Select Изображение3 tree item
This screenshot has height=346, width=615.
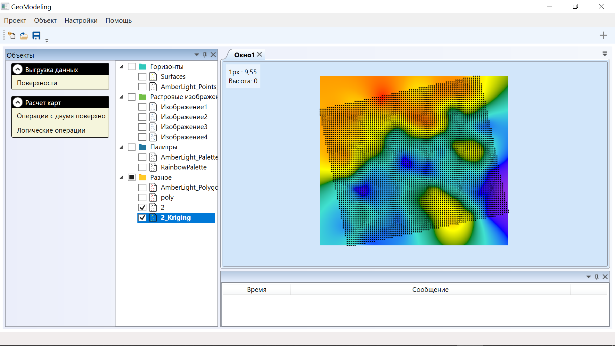click(x=184, y=127)
